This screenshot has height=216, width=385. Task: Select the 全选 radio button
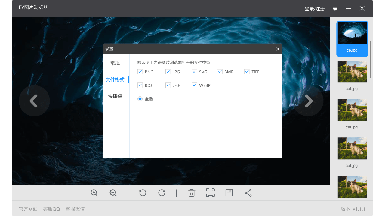pos(140,99)
